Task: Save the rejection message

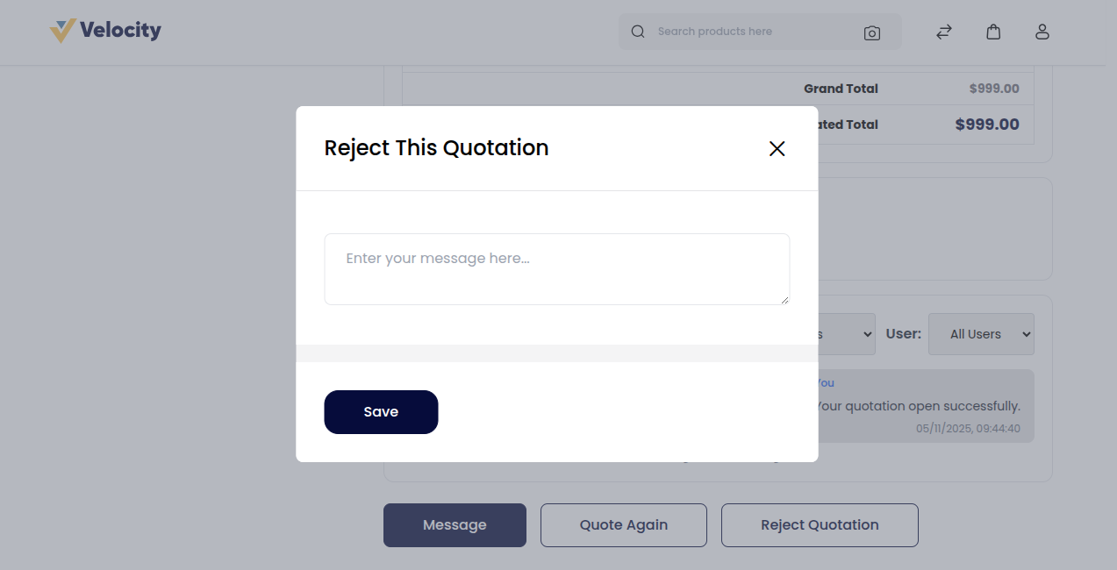Action: (381, 411)
